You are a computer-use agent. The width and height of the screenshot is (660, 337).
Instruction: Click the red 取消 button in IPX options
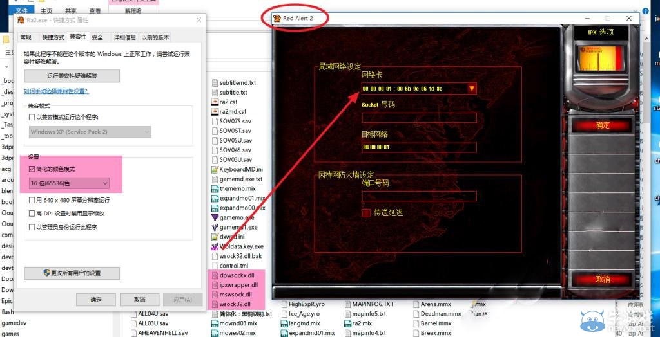pyautogui.click(x=603, y=279)
